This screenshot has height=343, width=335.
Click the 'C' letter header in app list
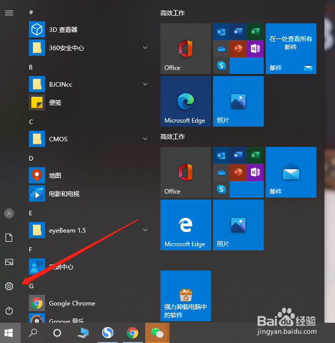(31, 122)
